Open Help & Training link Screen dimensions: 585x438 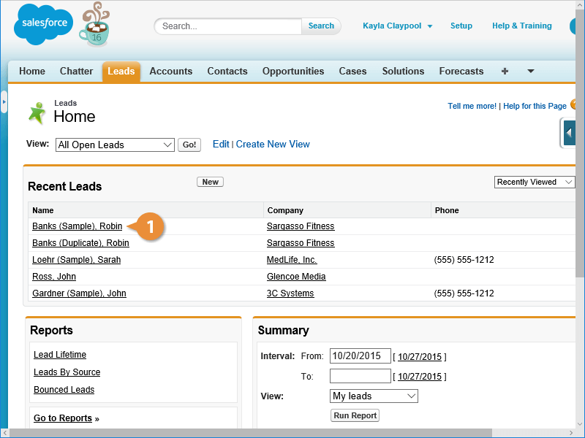(x=522, y=26)
